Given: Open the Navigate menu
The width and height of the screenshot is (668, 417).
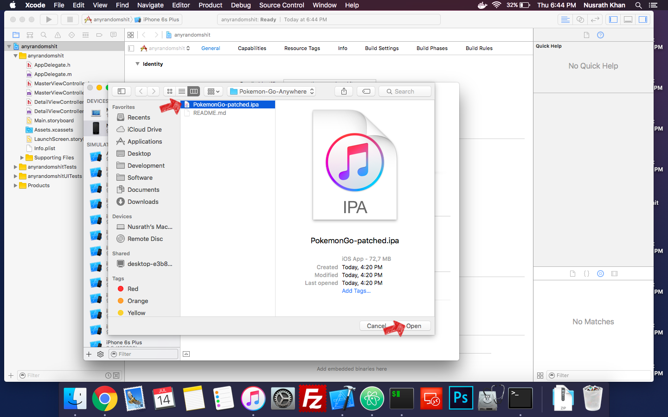Looking at the screenshot, I should 150,5.
